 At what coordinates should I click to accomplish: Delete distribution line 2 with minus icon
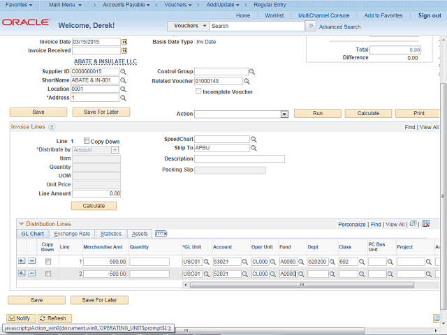(x=32, y=274)
